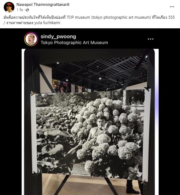The width and height of the screenshot is (180, 195).
Task: Click the post caption mentioning TOP museum
Action: click(x=89, y=20)
